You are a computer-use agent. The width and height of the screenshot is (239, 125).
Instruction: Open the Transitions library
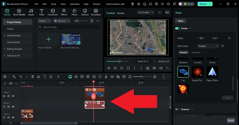53,12
